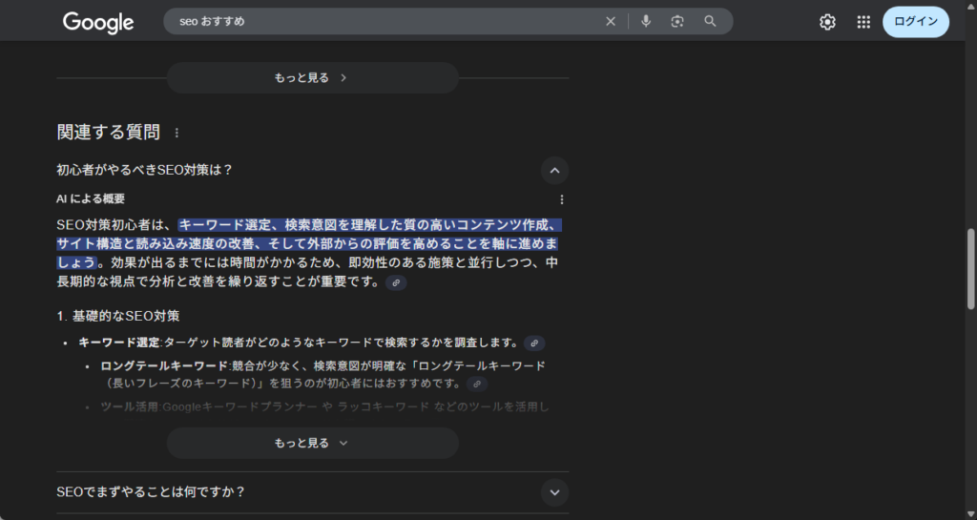
Task: Open three-dot menu next to 関連する質問
Action: [177, 133]
